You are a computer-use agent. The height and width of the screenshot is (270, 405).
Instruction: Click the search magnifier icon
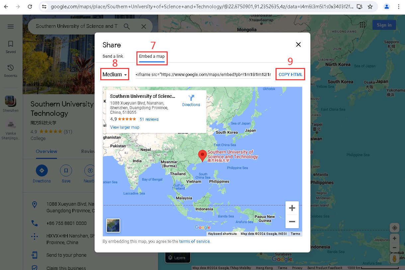[x=127, y=27]
